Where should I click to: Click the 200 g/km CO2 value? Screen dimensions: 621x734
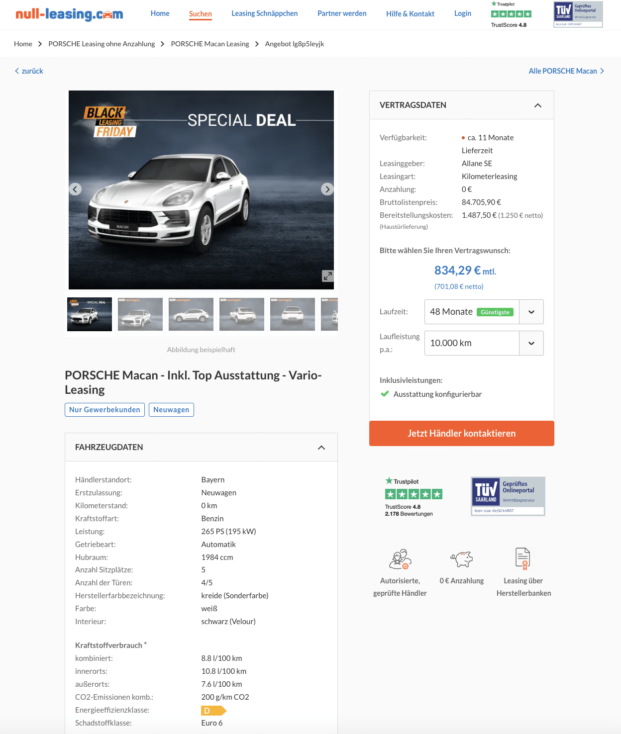pyautogui.click(x=225, y=697)
